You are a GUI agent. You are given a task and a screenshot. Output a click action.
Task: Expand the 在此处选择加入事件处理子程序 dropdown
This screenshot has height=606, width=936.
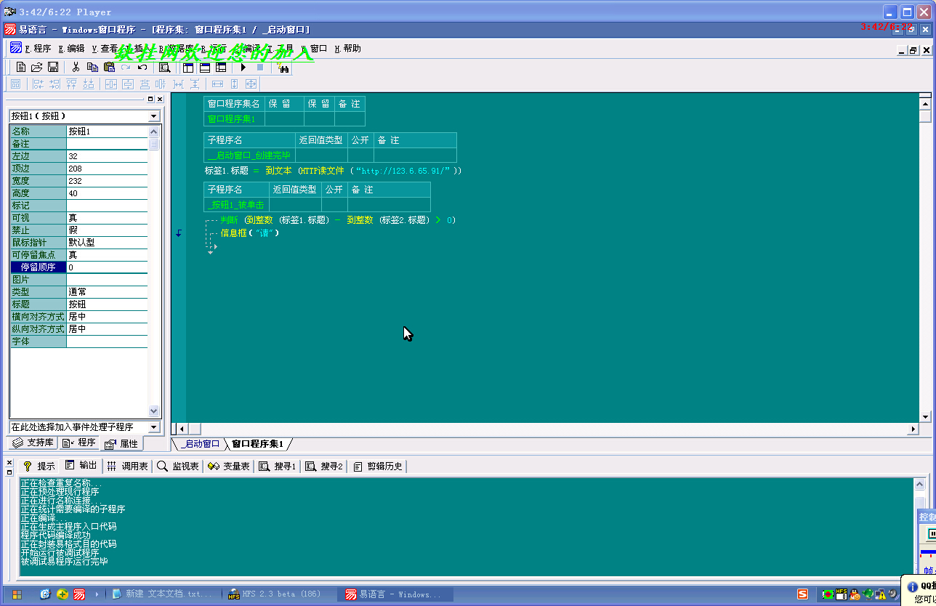pos(153,427)
